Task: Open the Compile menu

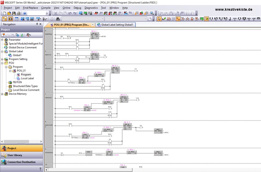Action: pos(46,8)
